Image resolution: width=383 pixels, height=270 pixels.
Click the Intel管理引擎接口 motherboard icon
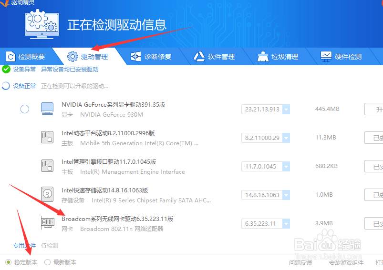[47, 166]
